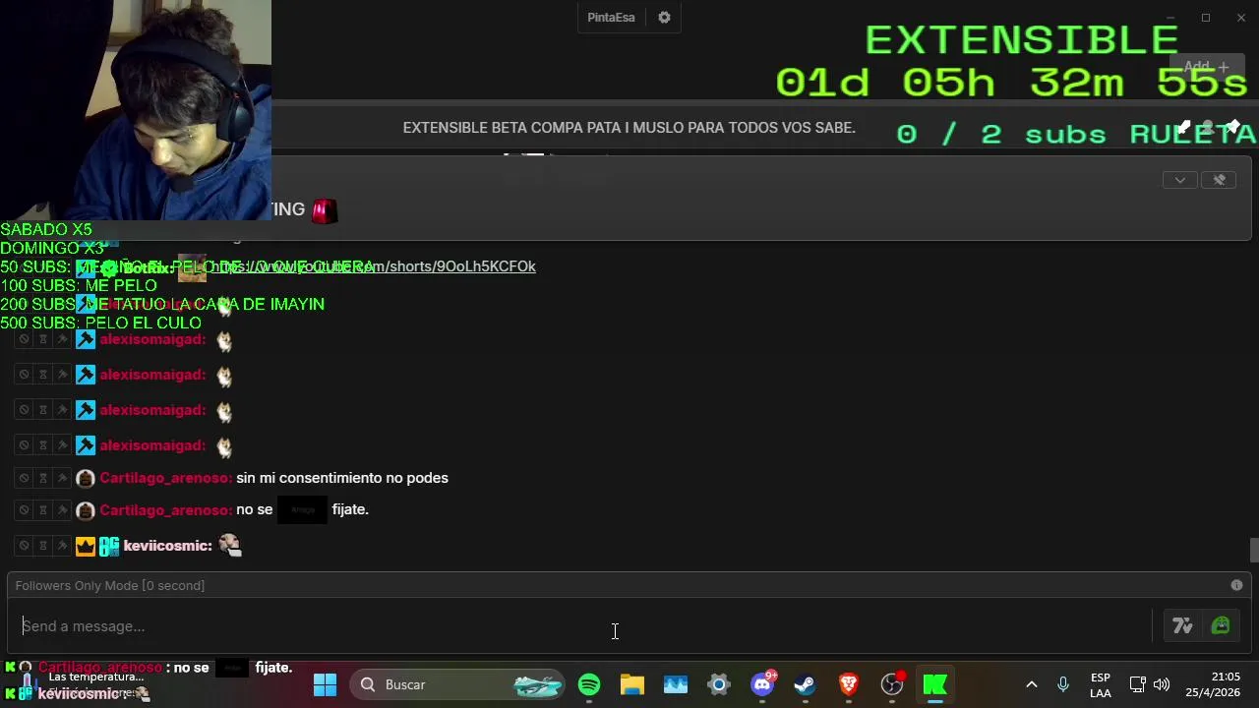The image size is (1259, 708).
Task: Pin the 'sin mi consentimiento no podes' message
Action: pos(62,478)
